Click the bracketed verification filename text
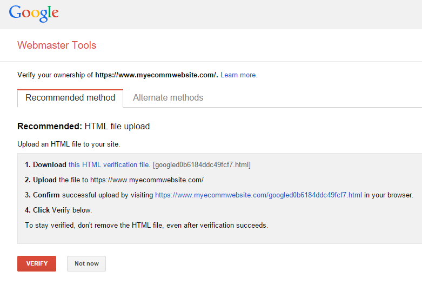Screen dimensions: 422x291 [202, 165]
